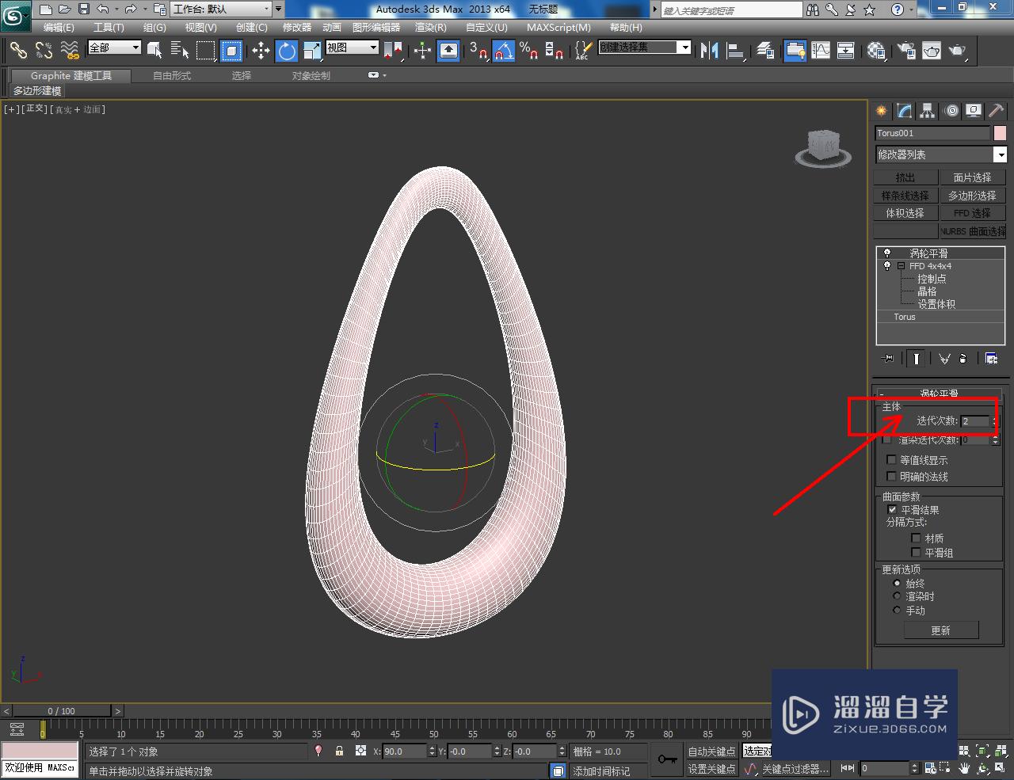Click the Angle Snap toggle icon
The height and width of the screenshot is (780, 1014).
(x=504, y=51)
